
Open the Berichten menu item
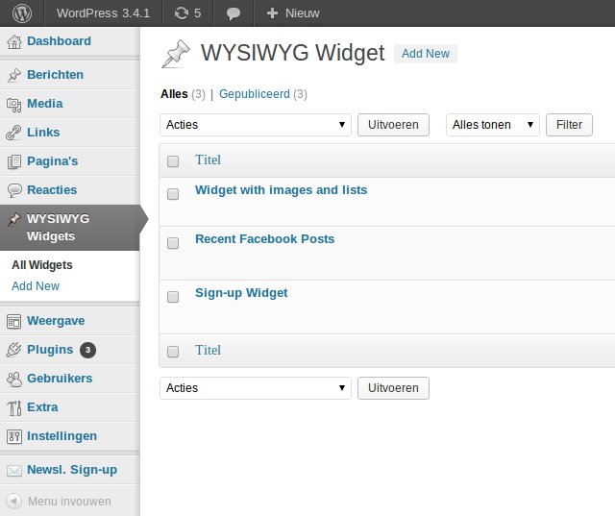[x=55, y=75]
